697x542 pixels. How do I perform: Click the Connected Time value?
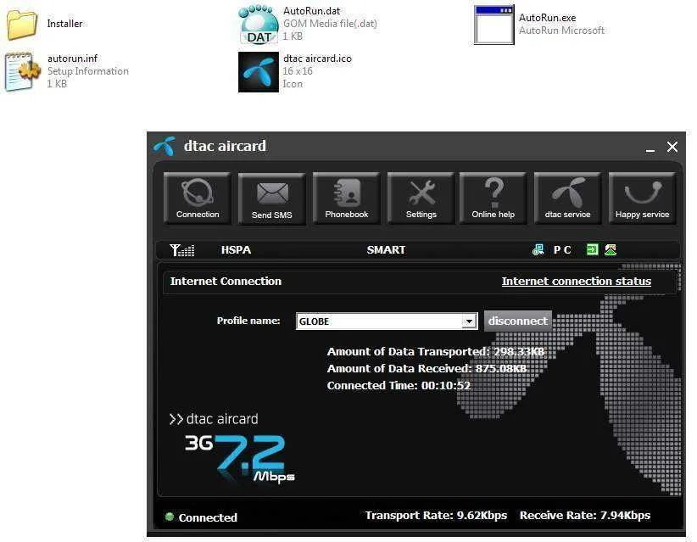point(446,385)
